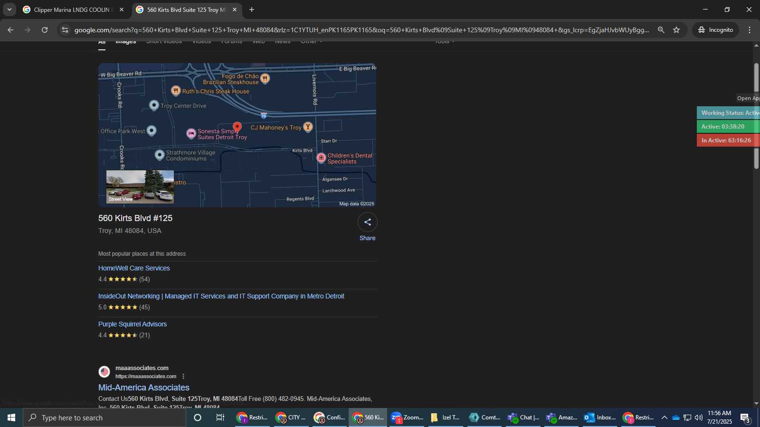Viewport: 760px width, 427px height.
Task: Click the Kirts Blvd street label on map
Action: click(302, 150)
